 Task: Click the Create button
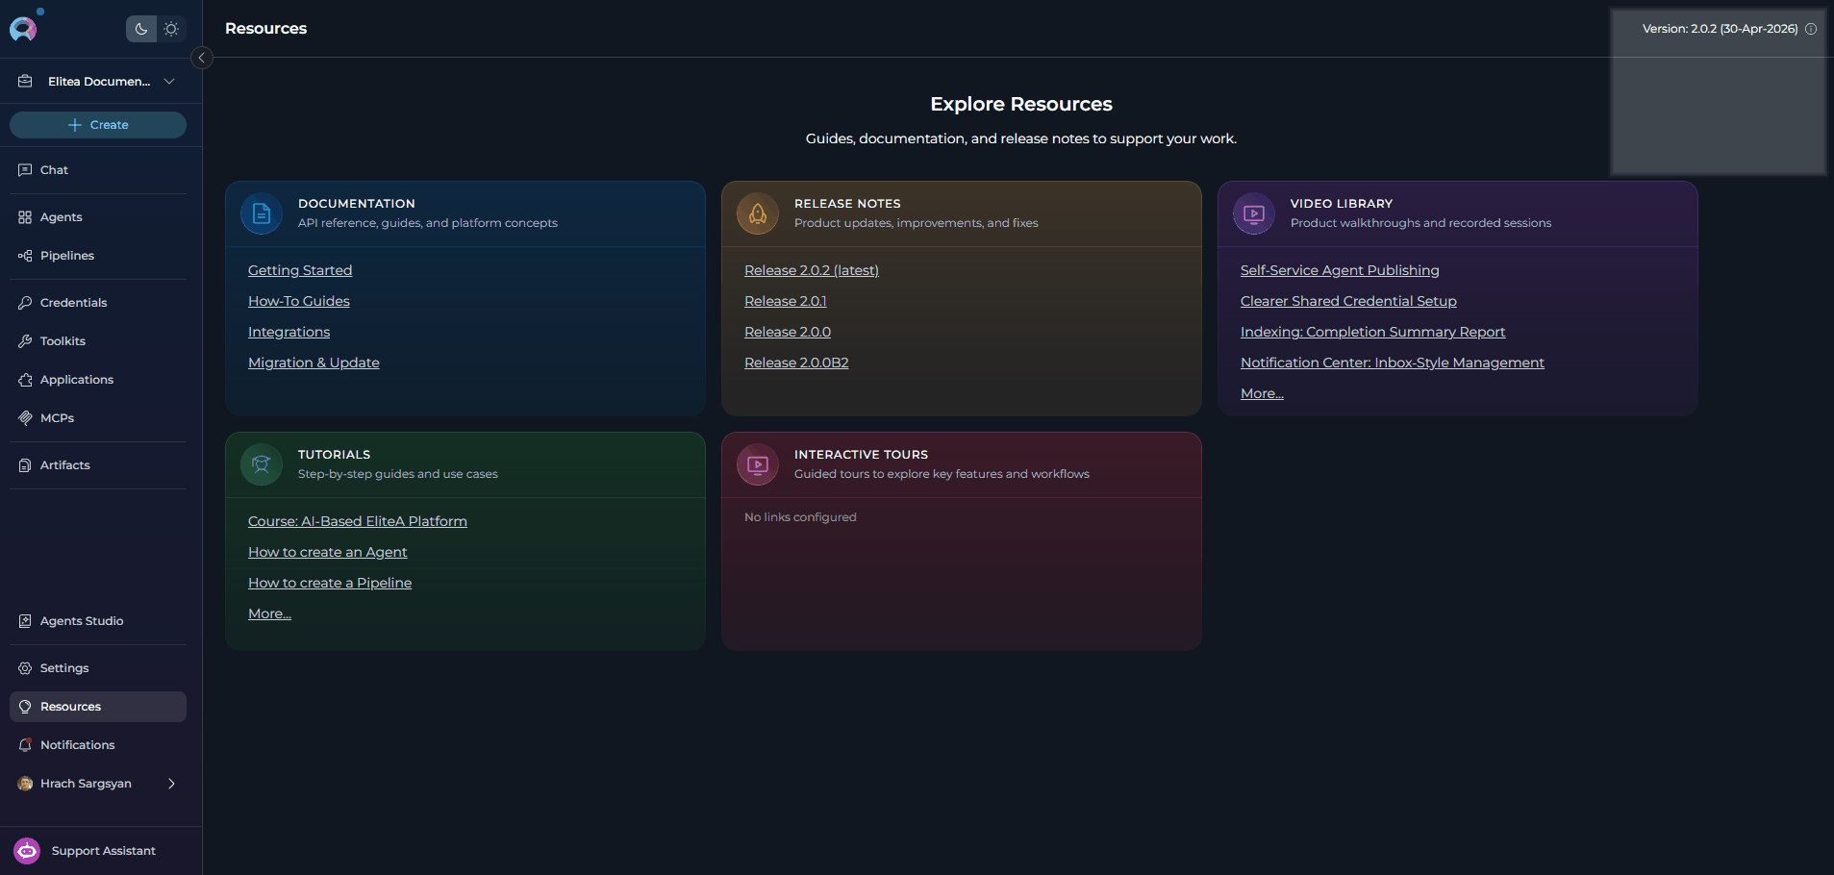coord(98,125)
